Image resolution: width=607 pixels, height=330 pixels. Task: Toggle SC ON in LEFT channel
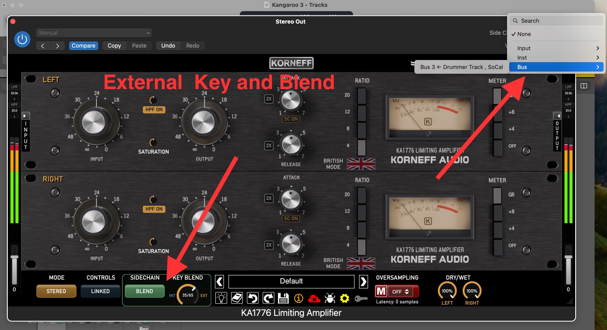pos(291,119)
